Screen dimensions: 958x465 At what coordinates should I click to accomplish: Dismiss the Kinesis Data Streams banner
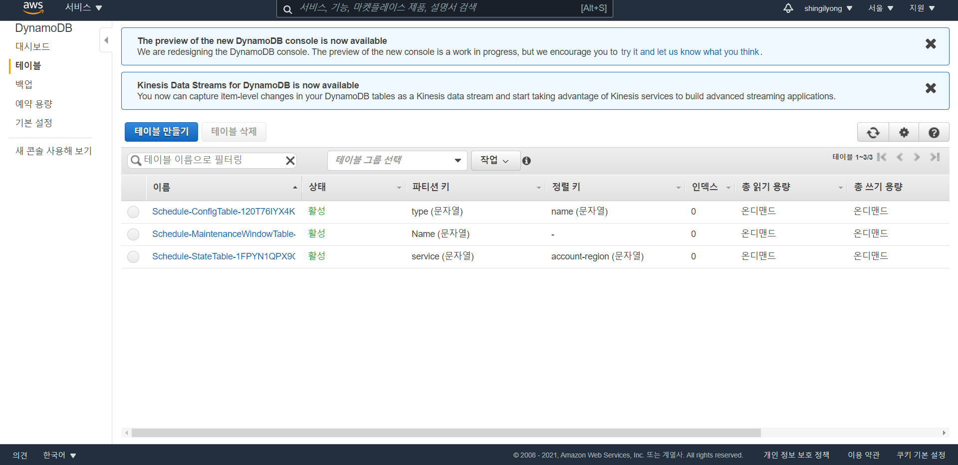click(x=931, y=88)
